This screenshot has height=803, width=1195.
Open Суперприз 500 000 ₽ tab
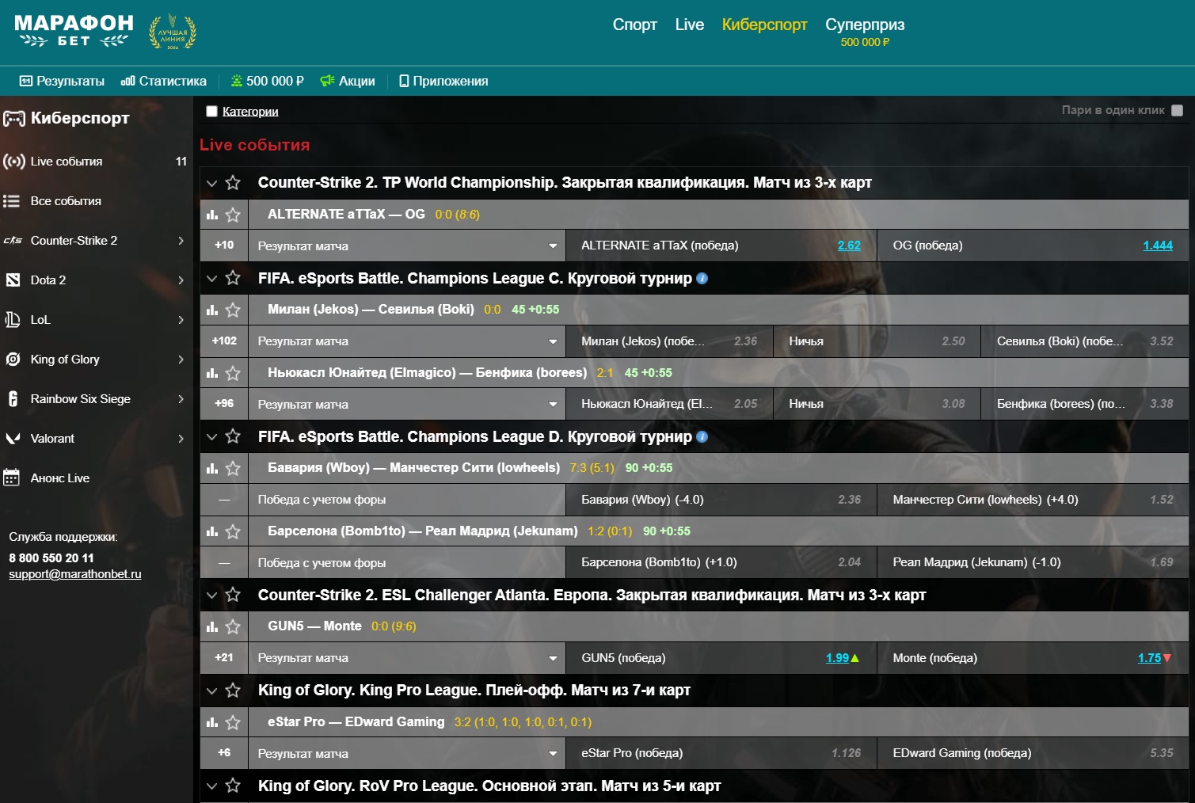(865, 32)
